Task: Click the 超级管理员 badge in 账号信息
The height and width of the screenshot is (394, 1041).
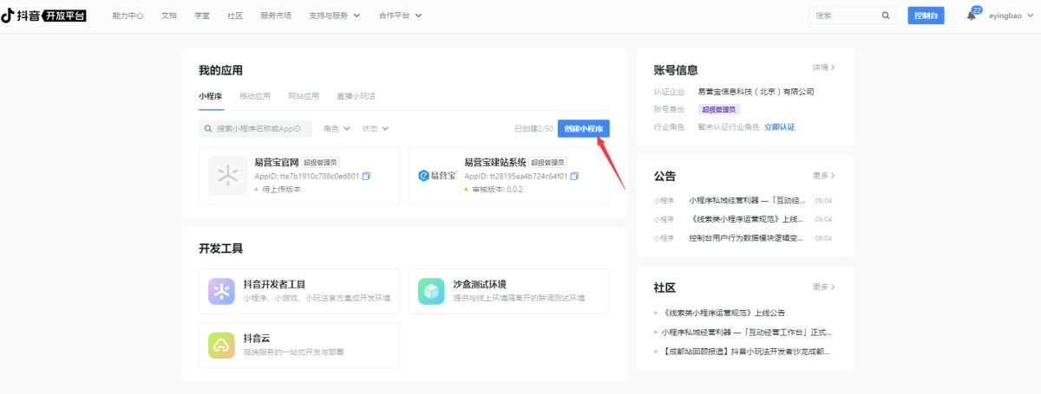Action: (x=718, y=109)
